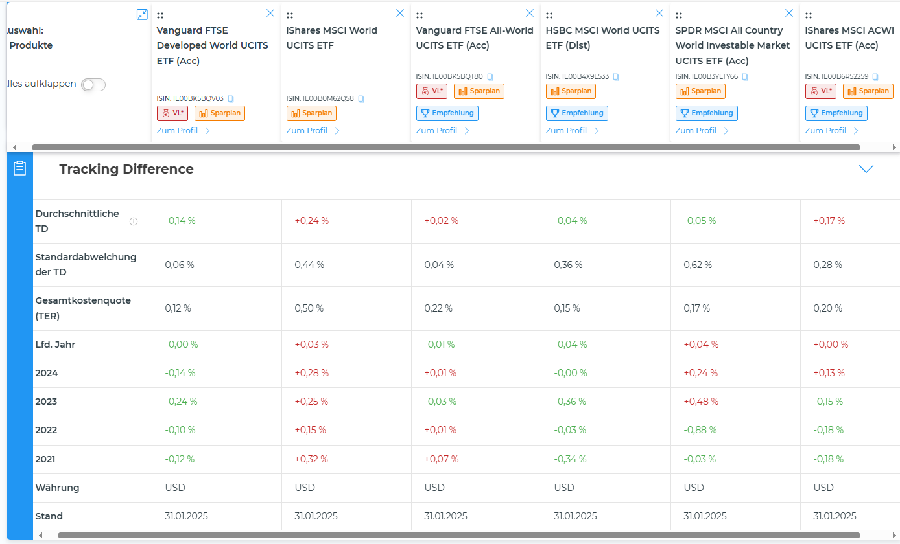Copy the iShares MSCI World ISIN code

click(361, 99)
